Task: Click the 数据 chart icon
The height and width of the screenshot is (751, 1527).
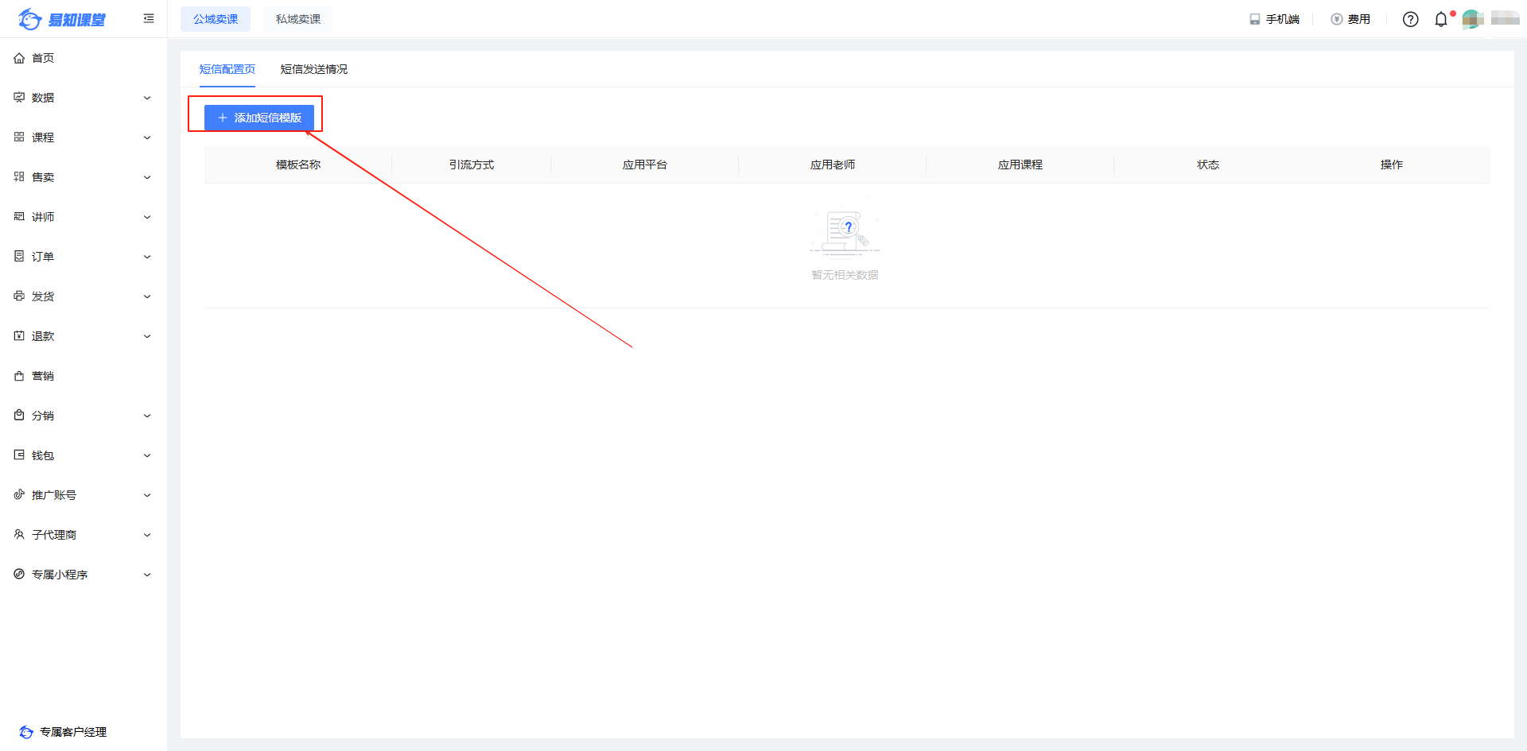Action: (19, 98)
